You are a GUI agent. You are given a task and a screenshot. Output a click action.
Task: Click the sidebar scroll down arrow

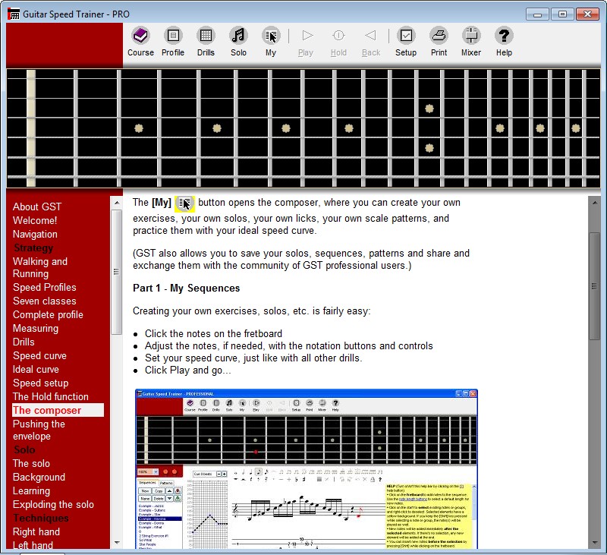coord(117,543)
